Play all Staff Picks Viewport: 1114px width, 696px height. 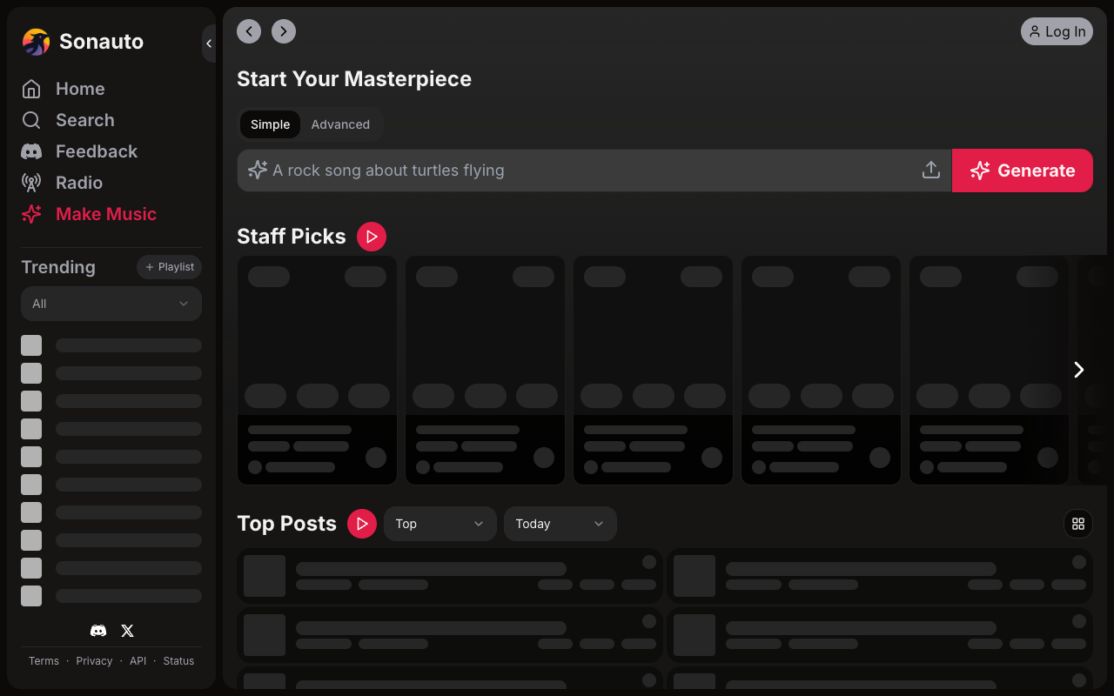pyautogui.click(x=372, y=236)
